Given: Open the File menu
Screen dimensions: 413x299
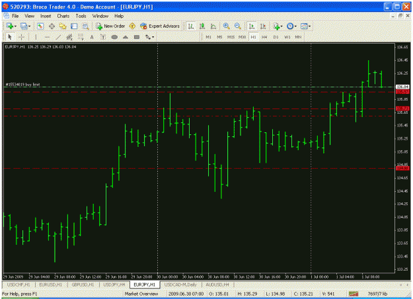Looking at the screenshot, I should coord(15,16).
